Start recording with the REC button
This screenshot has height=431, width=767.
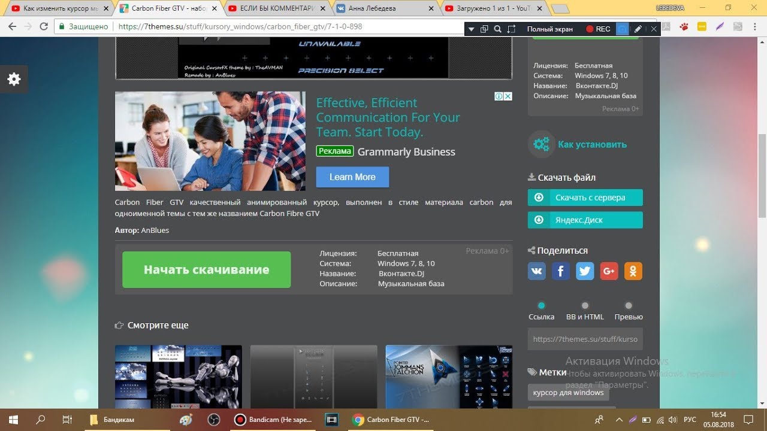(x=598, y=29)
